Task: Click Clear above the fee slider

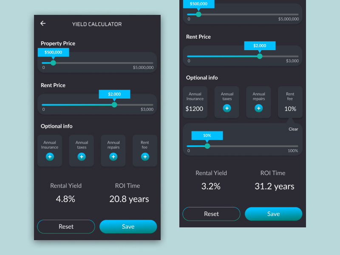Action: click(x=293, y=129)
